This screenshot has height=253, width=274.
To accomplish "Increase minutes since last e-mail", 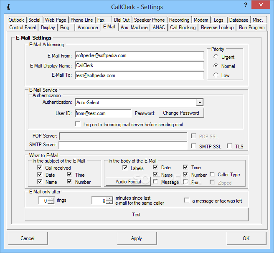I will point(109,199).
